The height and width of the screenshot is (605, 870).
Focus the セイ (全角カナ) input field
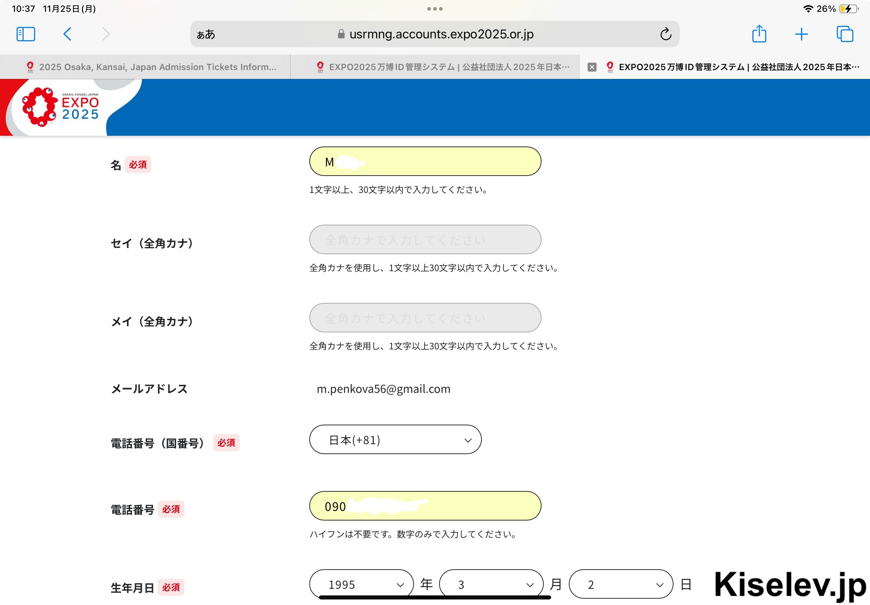tap(425, 239)
